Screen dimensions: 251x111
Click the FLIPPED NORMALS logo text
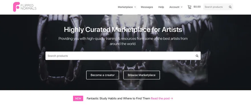point(29,7)
